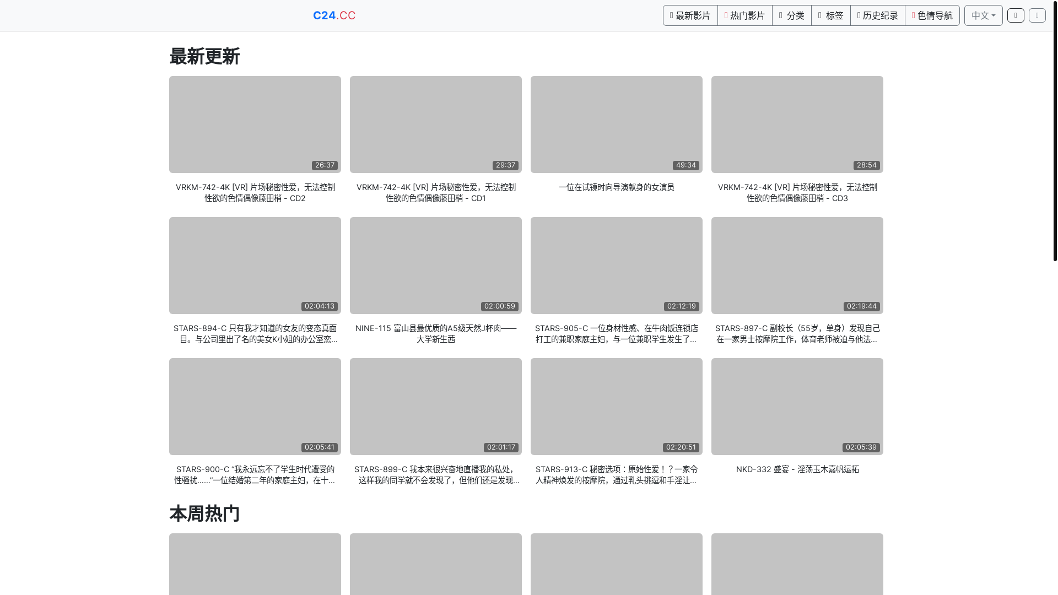Open thumbnail with duration 28:54
1058x595 pixels.
coord(797,125)
